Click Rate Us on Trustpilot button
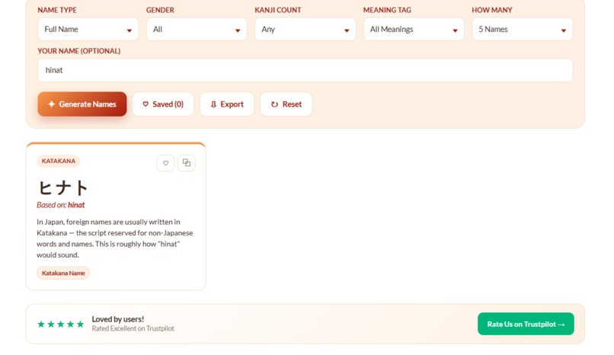 [x=526, y=324]
